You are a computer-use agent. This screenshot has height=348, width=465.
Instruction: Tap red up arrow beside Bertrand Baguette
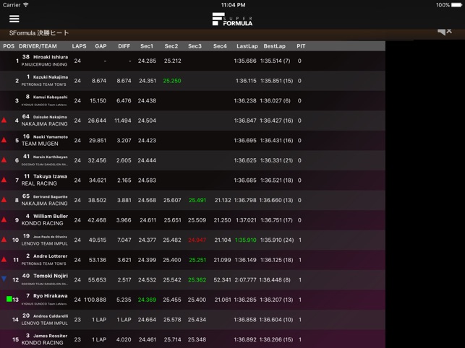pyautogui.click(x=4, y=199)
